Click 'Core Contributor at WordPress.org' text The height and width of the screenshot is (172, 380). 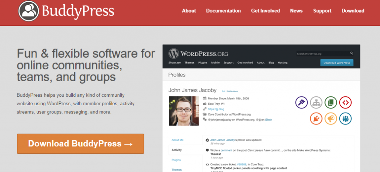(229, 114)
